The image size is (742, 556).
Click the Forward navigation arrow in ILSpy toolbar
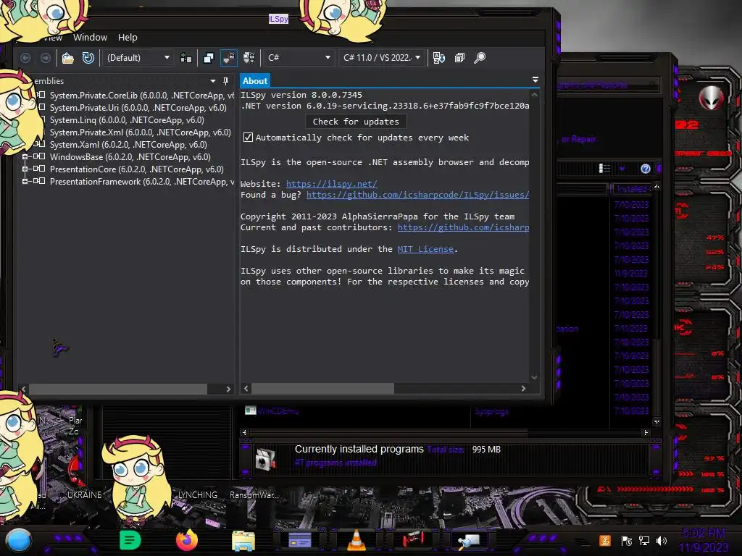(x=46, y=58)
